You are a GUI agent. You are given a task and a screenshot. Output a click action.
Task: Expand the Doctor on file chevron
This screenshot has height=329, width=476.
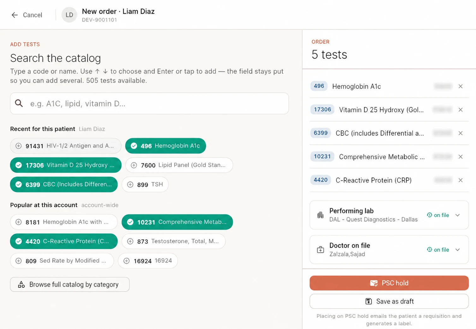(x=458, y=250)
